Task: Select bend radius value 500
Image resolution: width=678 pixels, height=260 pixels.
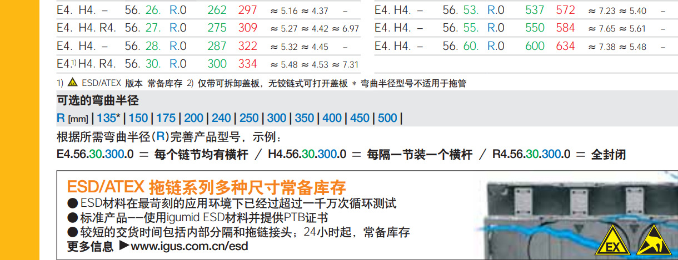Action: tap(387, 118)
